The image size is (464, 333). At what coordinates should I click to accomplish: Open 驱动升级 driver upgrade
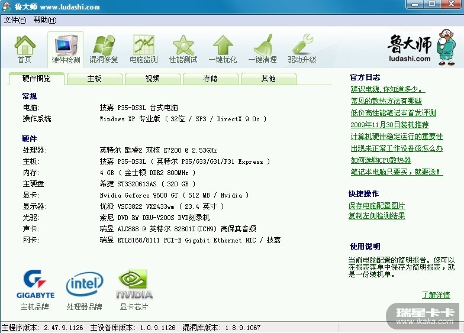pos(302,50)
